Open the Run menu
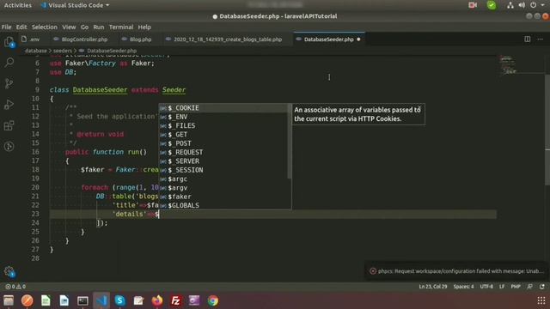The image size is (550, 309). [99, 27]
